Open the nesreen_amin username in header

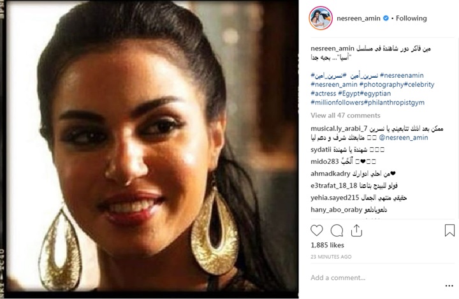pos(358,18)
